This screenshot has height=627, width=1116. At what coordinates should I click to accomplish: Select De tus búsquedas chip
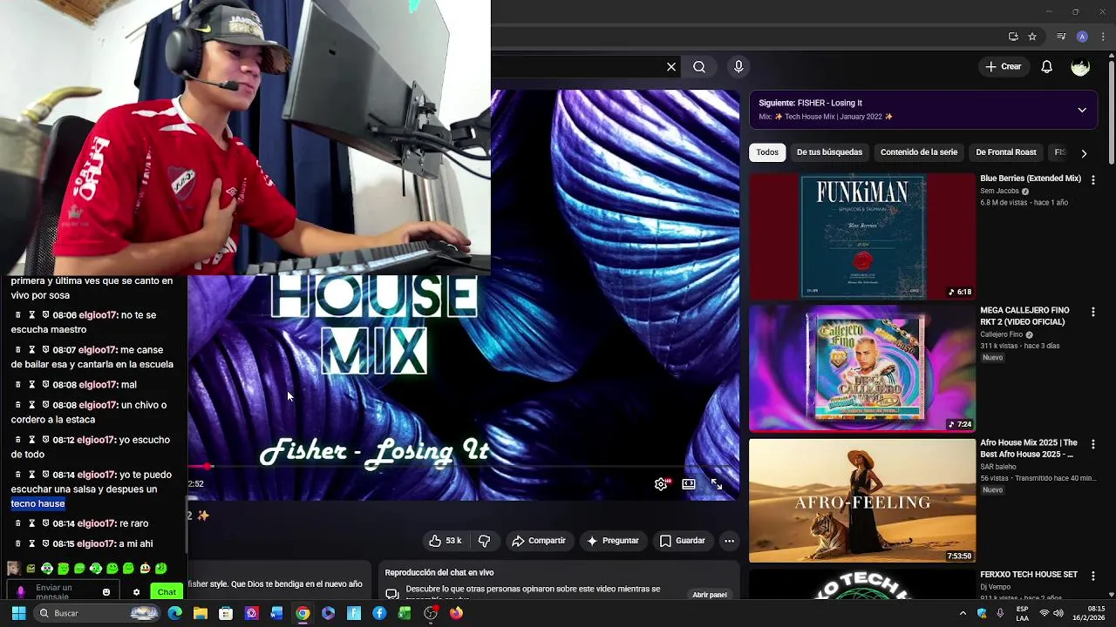tap(829, 152)
